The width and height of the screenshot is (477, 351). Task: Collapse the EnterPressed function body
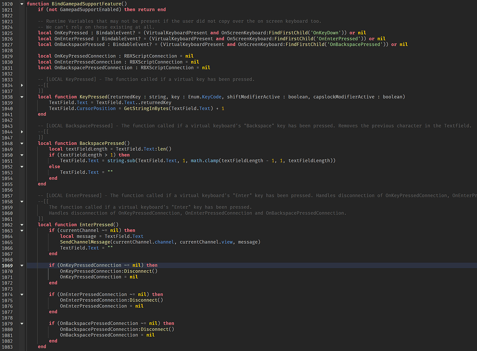pos(21,224)
